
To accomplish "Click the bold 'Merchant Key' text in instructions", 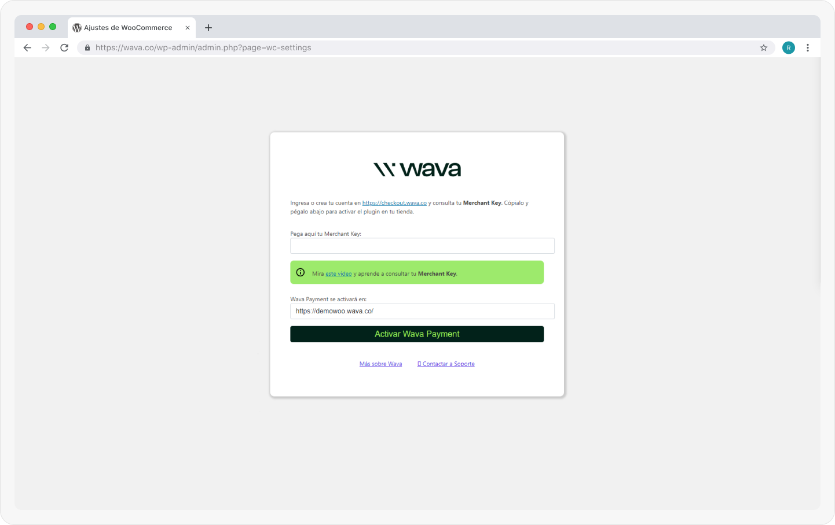I will click(x=482, y=203).
